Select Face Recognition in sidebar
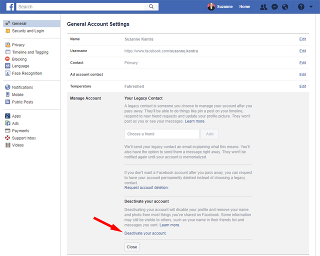320x256 pixels. tap(26, 73)
